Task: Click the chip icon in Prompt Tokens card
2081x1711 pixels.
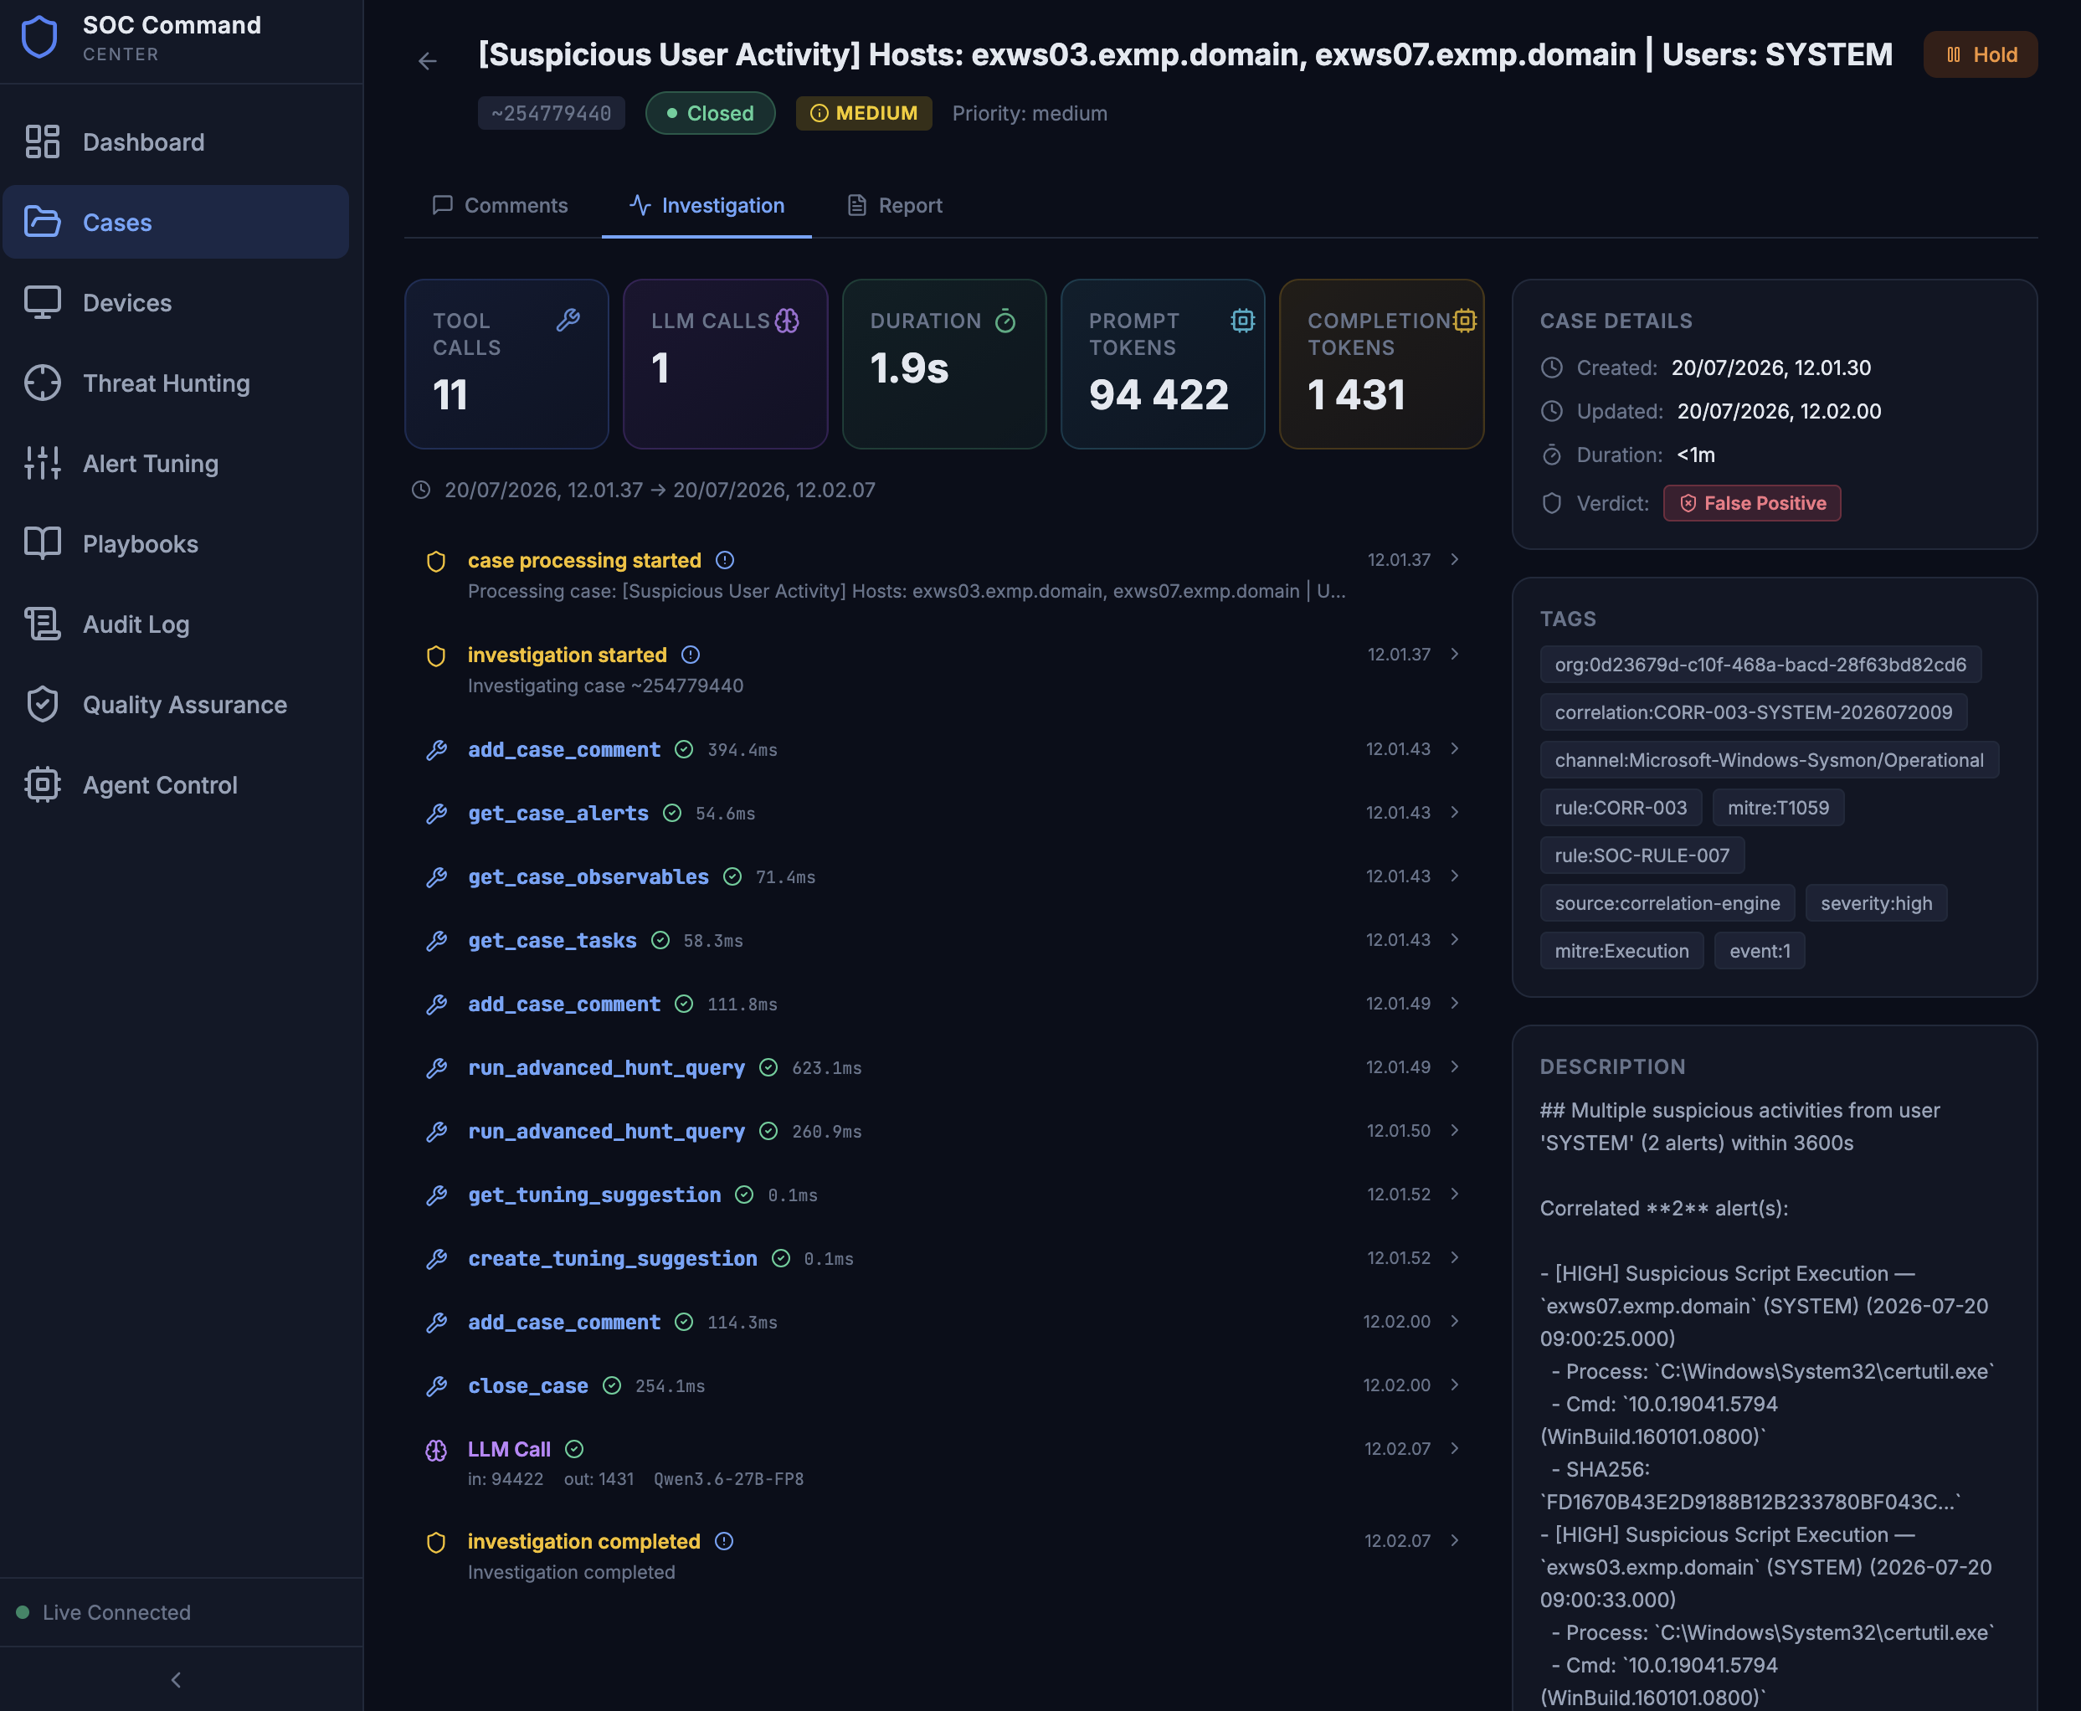Action: [x=1242, y=321]
